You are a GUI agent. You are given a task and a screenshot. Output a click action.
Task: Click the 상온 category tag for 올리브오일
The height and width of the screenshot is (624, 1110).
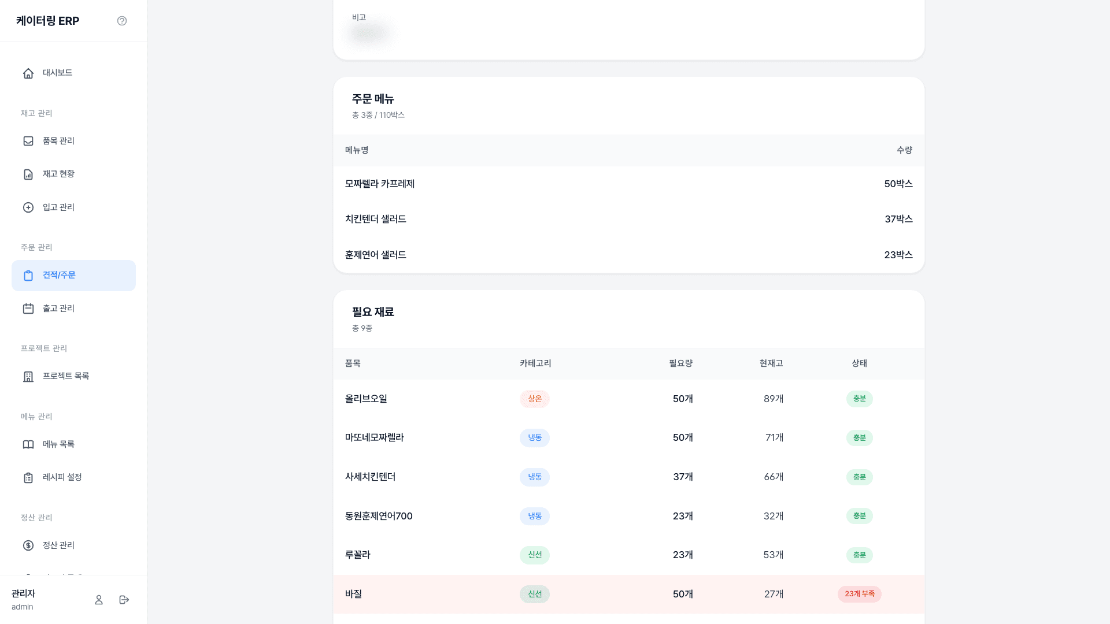coord(535,399)
